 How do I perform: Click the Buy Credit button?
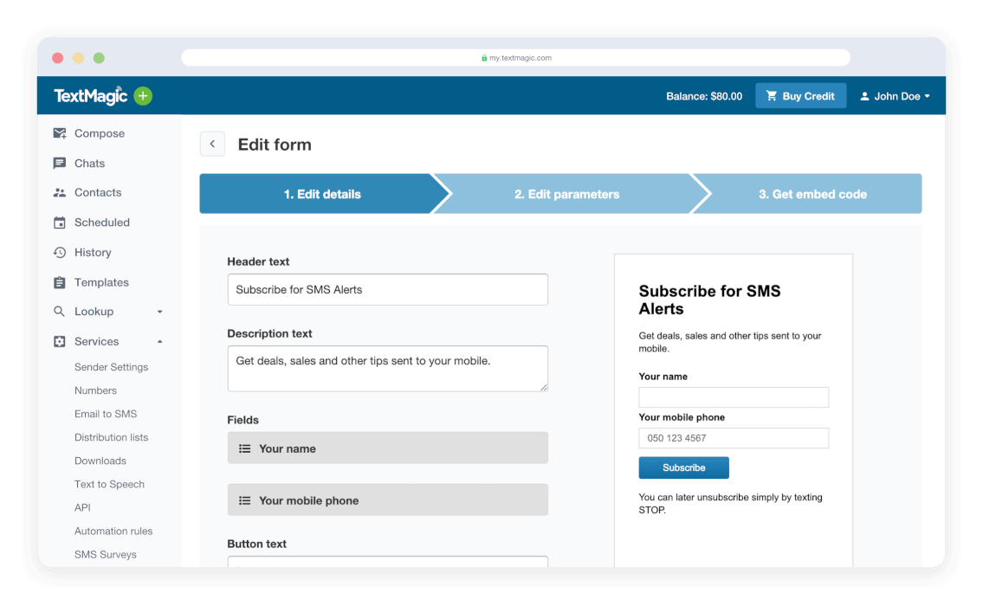click(x=800, y=96)
